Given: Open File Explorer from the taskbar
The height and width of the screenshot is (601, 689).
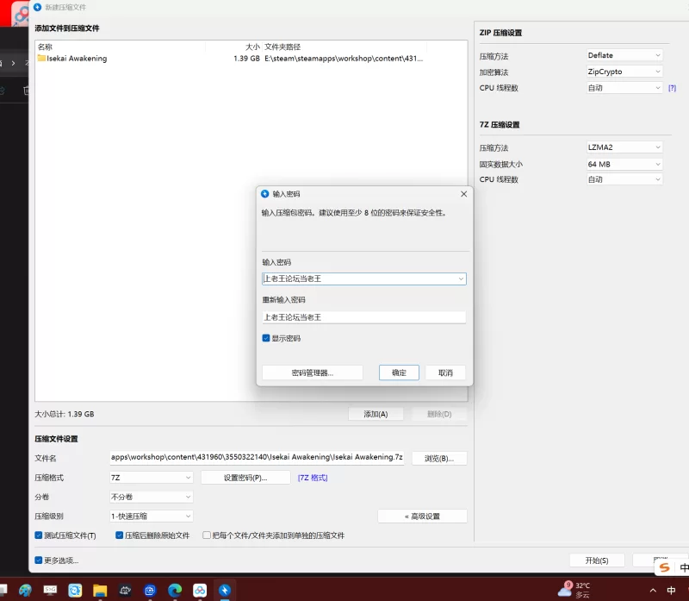Looking at the screenshot, I should [100, 591].
